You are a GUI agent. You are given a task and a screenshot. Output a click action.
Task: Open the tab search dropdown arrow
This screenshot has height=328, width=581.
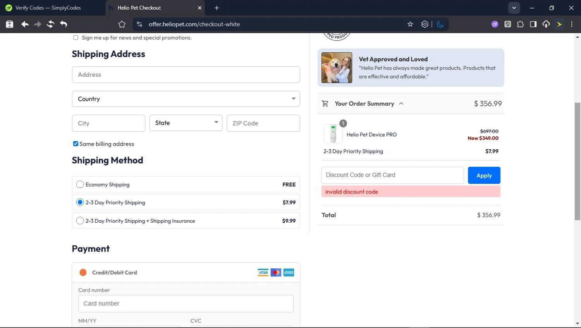[514, 8]
